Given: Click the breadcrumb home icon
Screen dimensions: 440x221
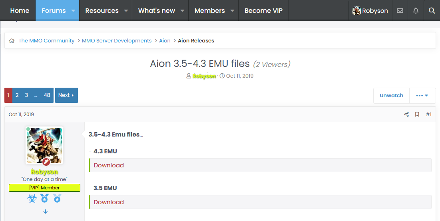Looking at the screenshot, I should point(12,41).
